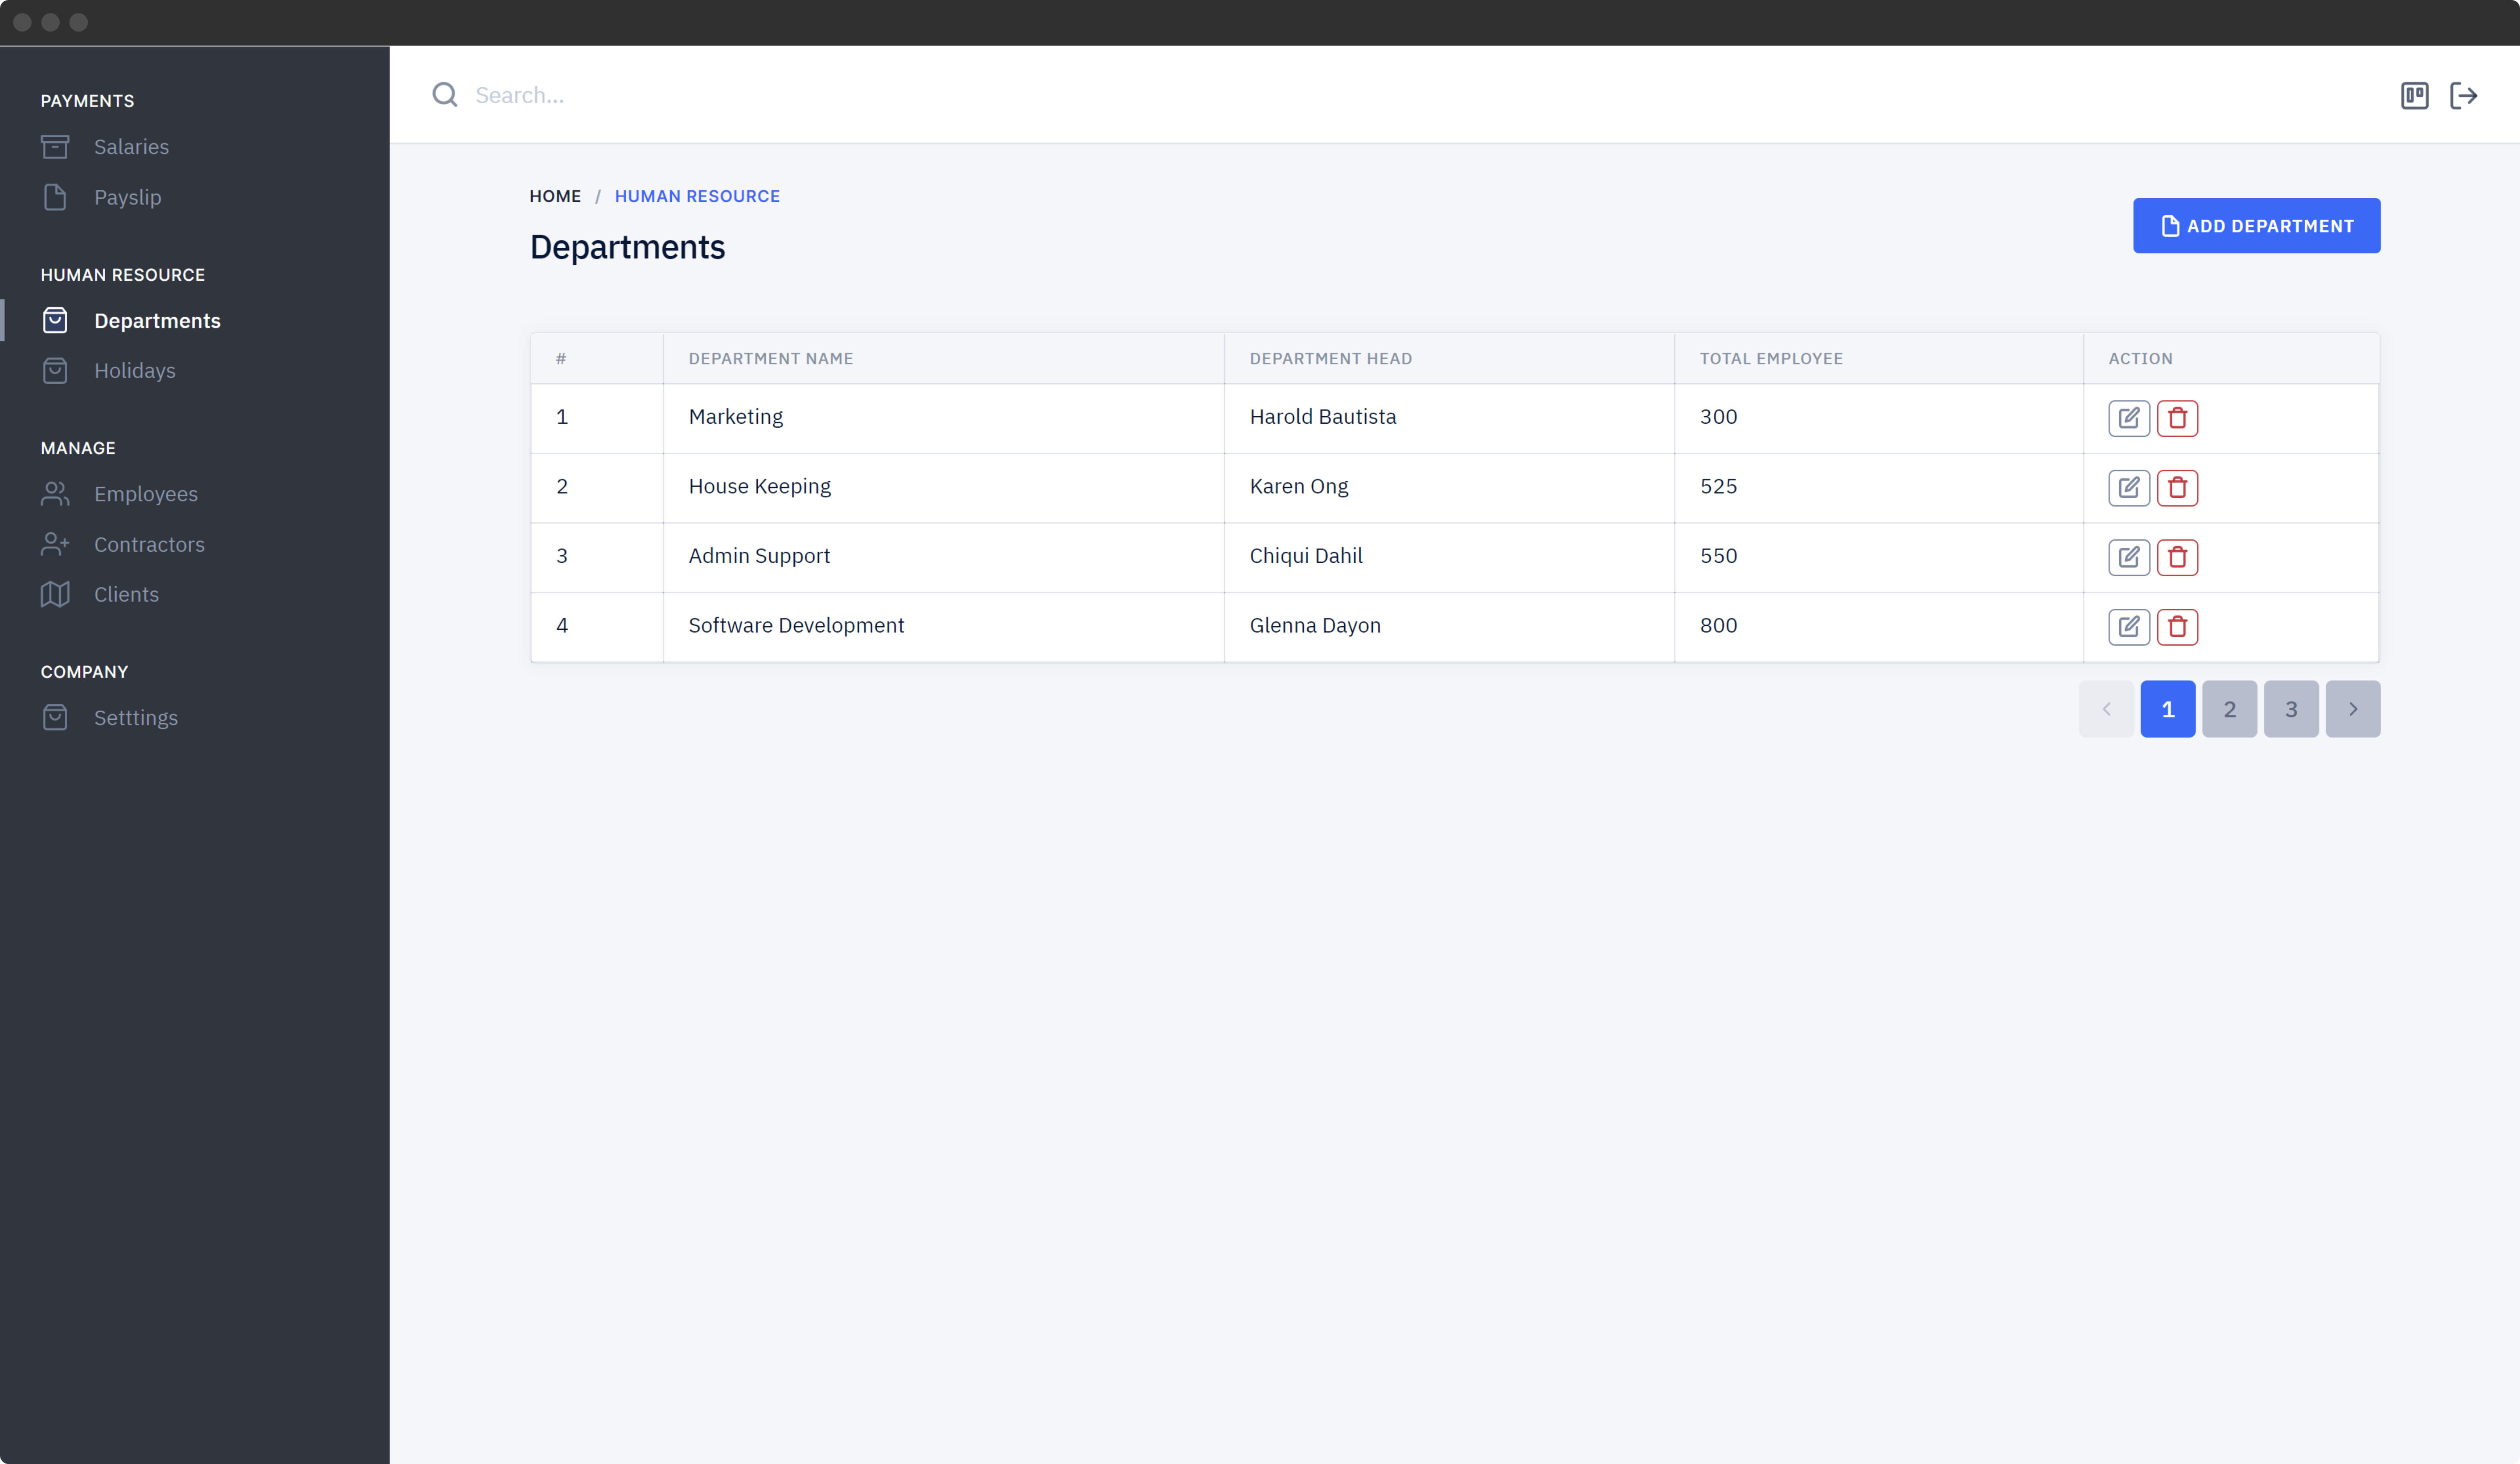Click the COMPANY section label
2520x1464 pixels.
click(84, 672)
